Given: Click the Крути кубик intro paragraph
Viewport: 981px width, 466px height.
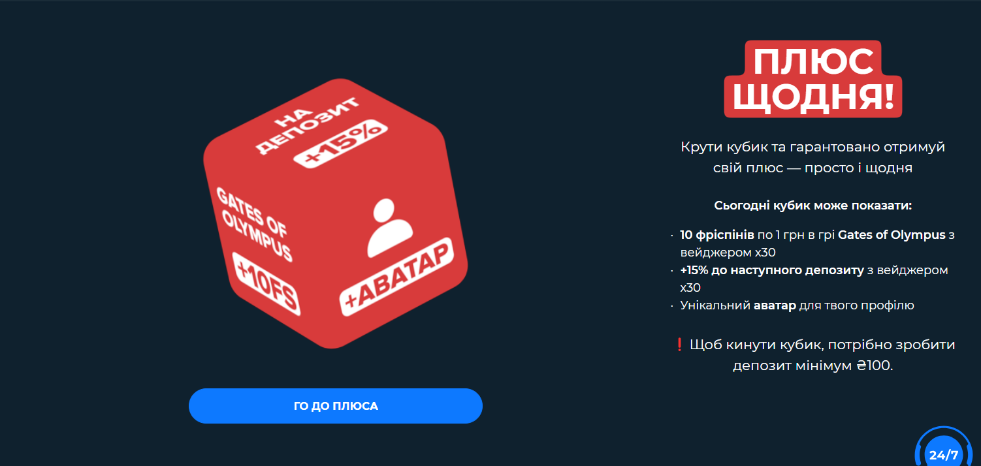Looking at the screenshot, I should click(x=812, y=157).
